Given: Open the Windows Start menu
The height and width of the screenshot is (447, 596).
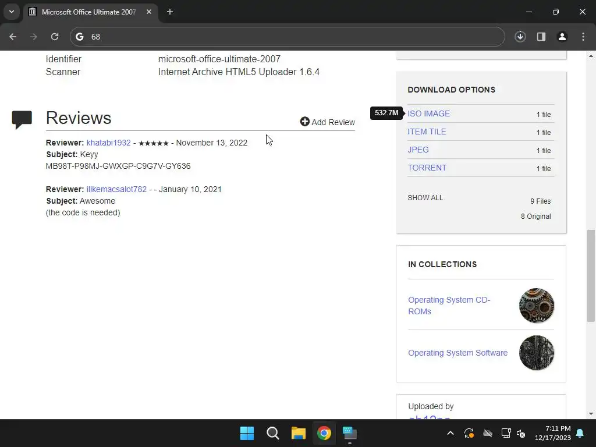Looking at the screenshot, I should 247,433.
